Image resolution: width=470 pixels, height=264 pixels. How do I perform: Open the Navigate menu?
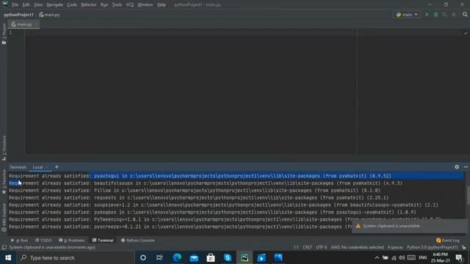[55, 5]
